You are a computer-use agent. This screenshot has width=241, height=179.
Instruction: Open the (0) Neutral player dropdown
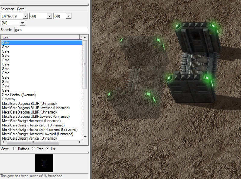click(x=14, y=16)
